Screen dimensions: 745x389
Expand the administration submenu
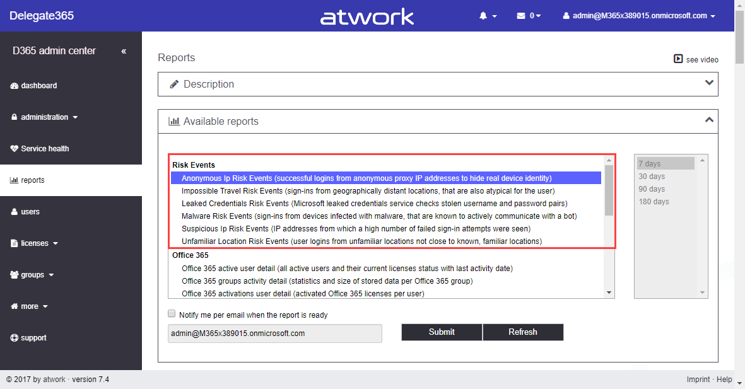tap(45, 117)
